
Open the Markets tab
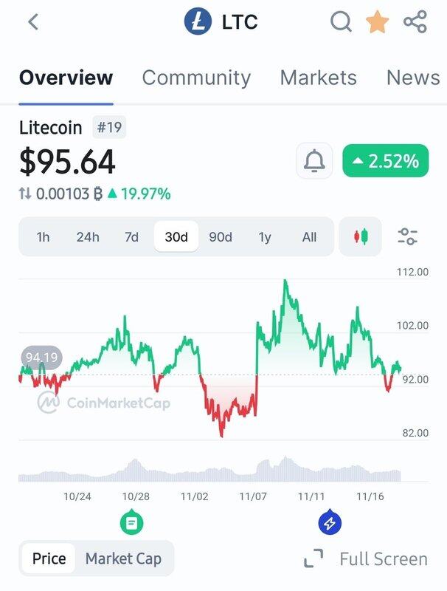(x=318, y=78)
